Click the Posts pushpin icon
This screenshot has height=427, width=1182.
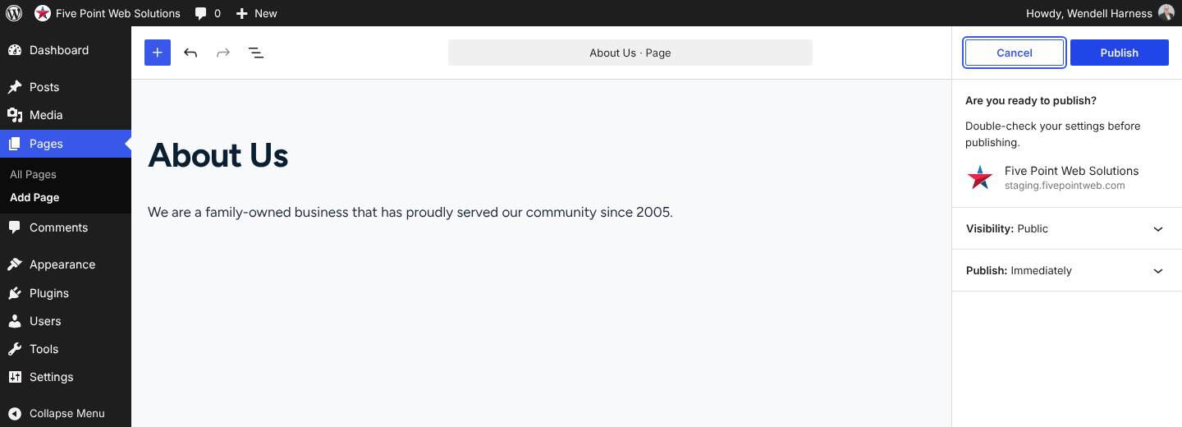click(x=15, y=87)
